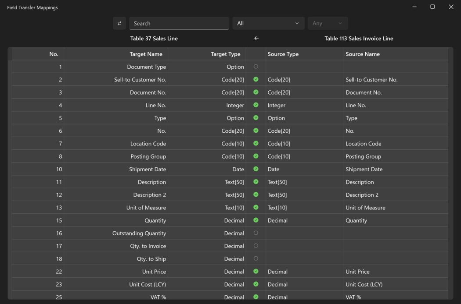Screen dimensions: 461x304
Task: Focus the Search field
Action: tap(179, 23)
